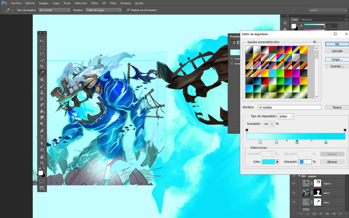
Task: Switch to the Muestras tab
Action: point(306,19)
